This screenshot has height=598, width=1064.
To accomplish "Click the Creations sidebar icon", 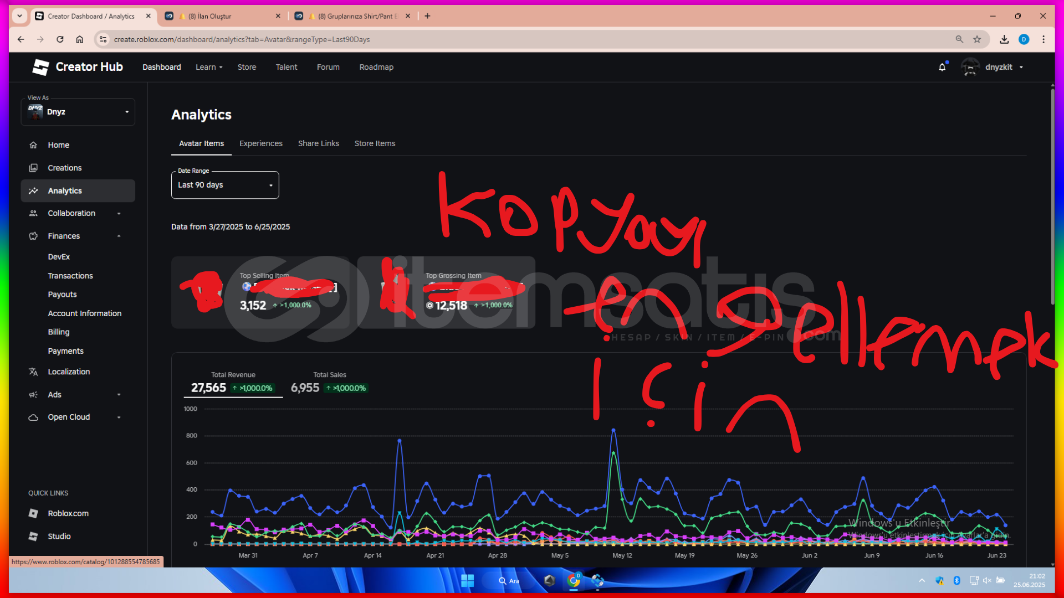I will pyautogui.click(x=33, y=168).
